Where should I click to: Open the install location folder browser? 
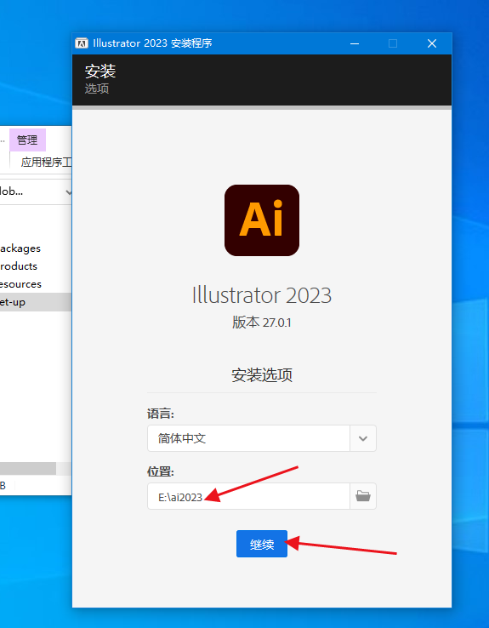pos(363,496)
